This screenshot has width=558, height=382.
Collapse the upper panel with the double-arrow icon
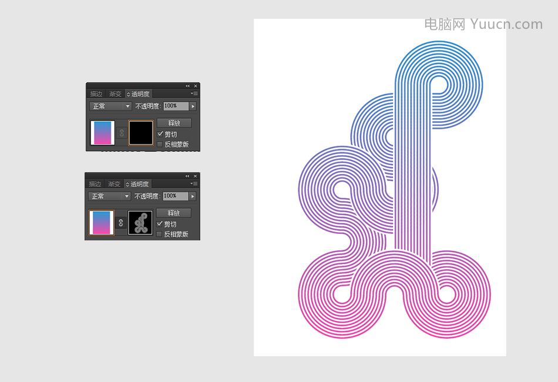click(187, 86)
